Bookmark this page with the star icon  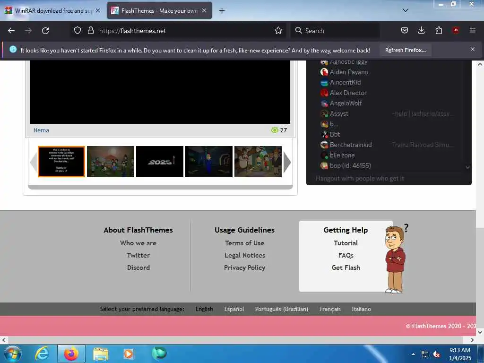coord(278,30)
